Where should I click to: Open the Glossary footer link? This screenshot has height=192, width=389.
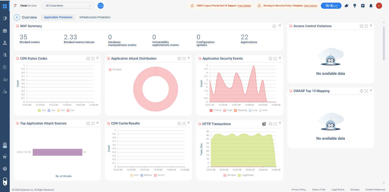coord(355,190)
